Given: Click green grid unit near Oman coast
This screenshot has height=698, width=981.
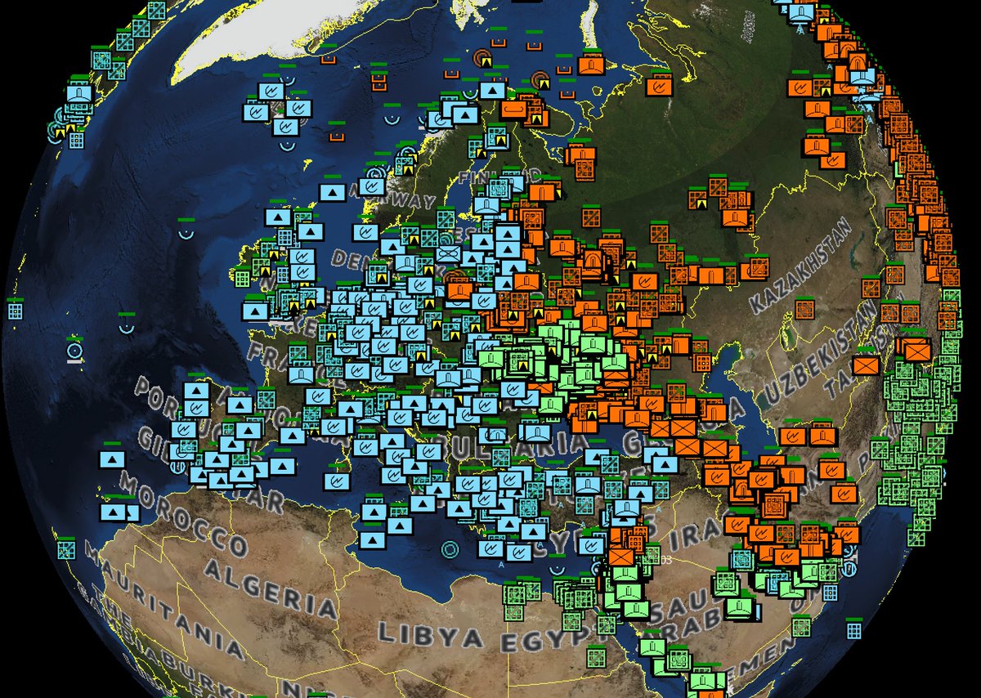Looking at the screenshot, I should tap(801, 626).
